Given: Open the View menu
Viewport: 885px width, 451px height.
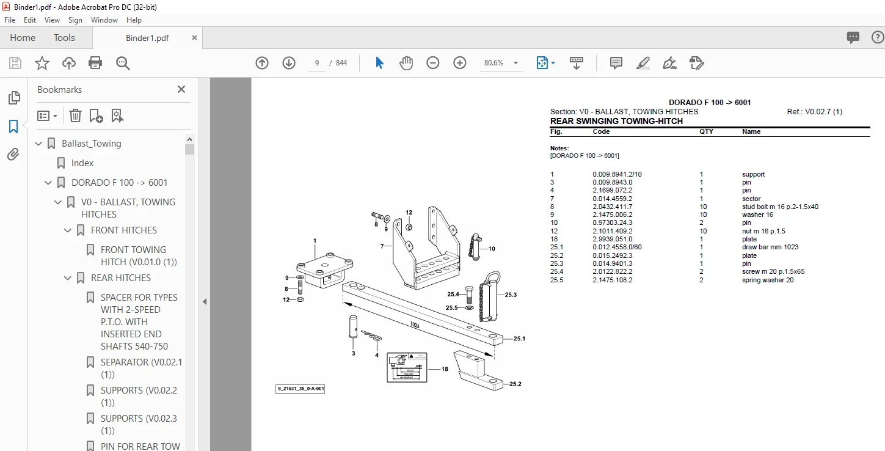Looking at the screenshot, I should click(x=53, y=20).
